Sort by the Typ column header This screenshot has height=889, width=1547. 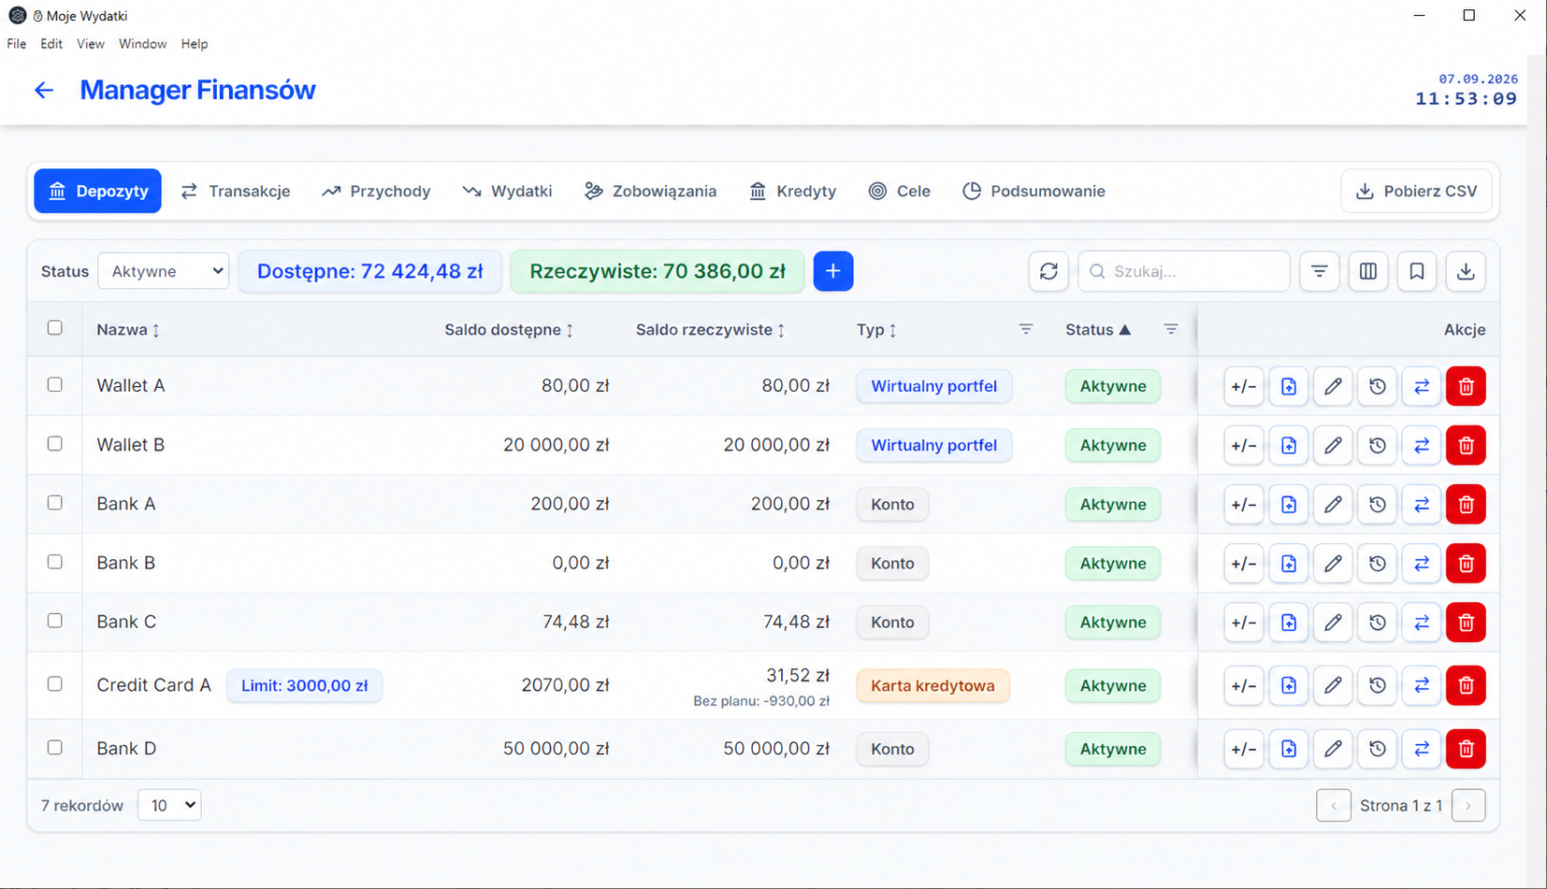[876, 330]
